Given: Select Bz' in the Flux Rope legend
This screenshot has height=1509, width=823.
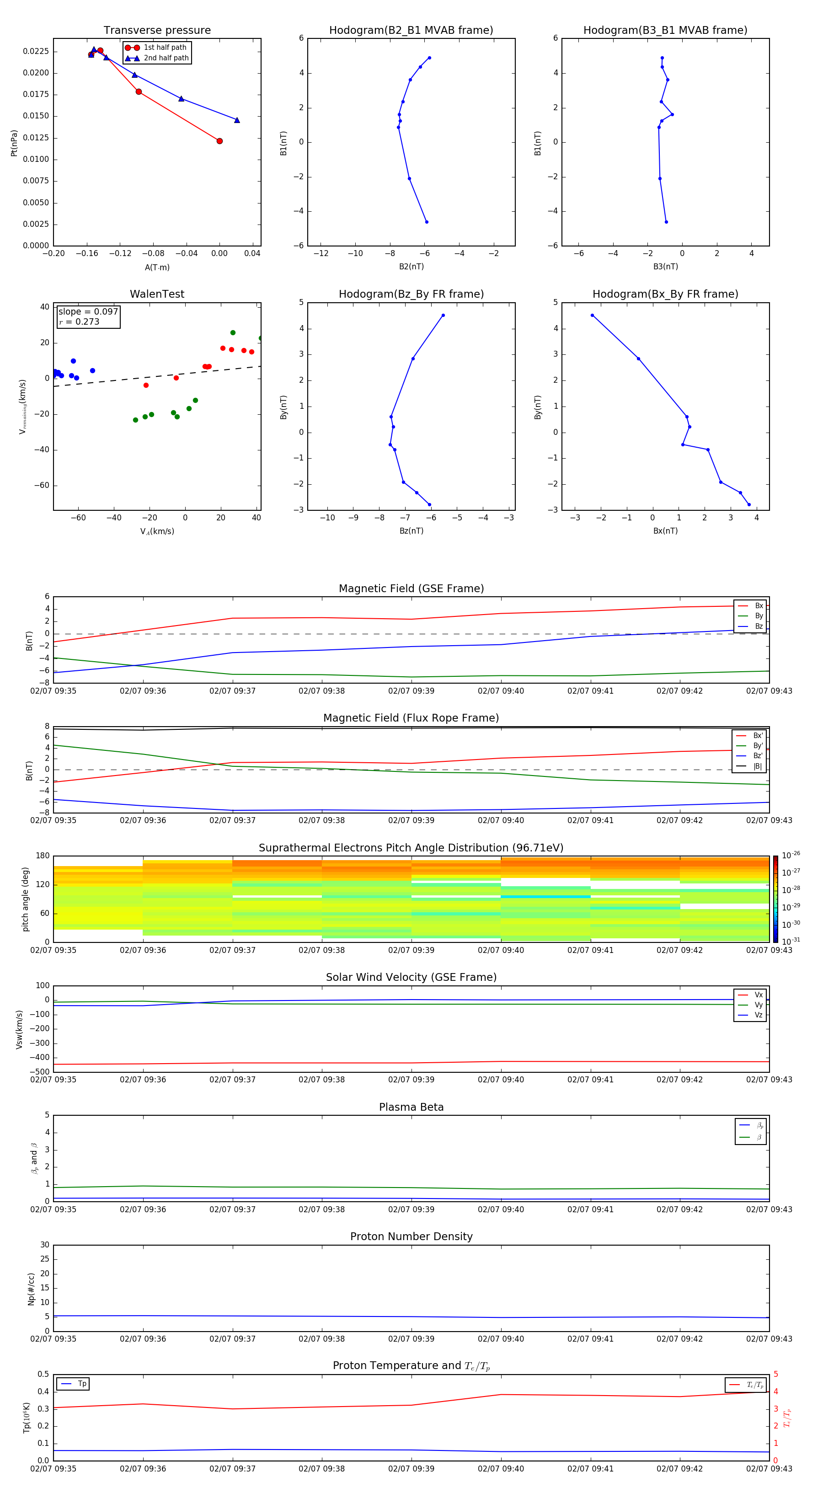Looking at the screenshot, I should (750, 756).
